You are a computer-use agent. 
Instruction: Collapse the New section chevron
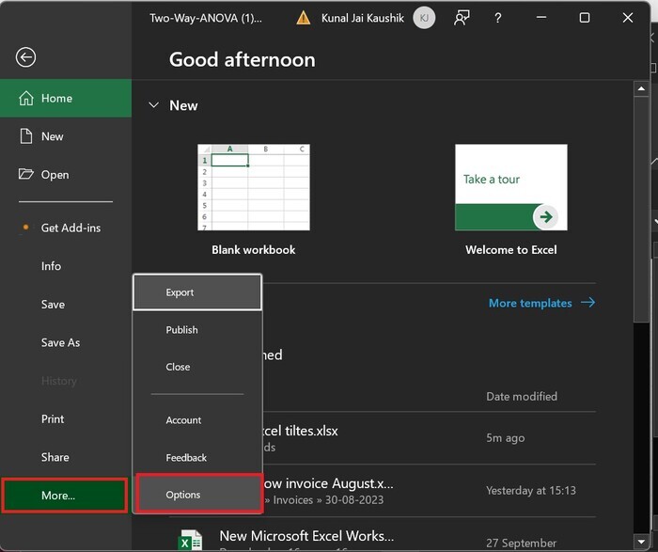pyautogui.click(x=153, y=105)
